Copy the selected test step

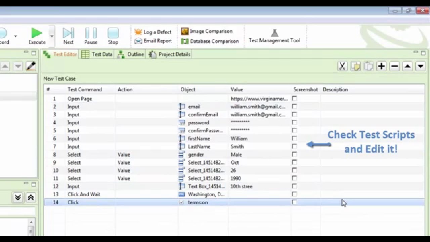[x=355, y=66]
